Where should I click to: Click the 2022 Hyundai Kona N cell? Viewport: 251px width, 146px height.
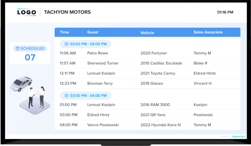[160, 125]
